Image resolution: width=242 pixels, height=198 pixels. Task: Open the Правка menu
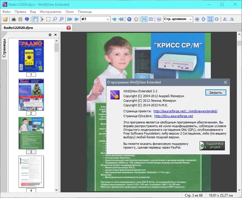click(x=20, y=12)
